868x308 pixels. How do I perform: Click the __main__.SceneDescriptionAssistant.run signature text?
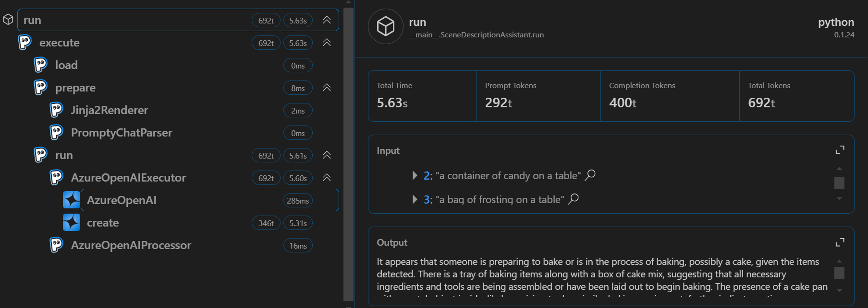[477, 34]
